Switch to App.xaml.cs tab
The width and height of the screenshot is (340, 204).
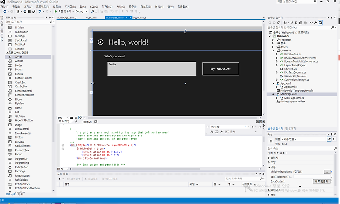pos(140,17)
